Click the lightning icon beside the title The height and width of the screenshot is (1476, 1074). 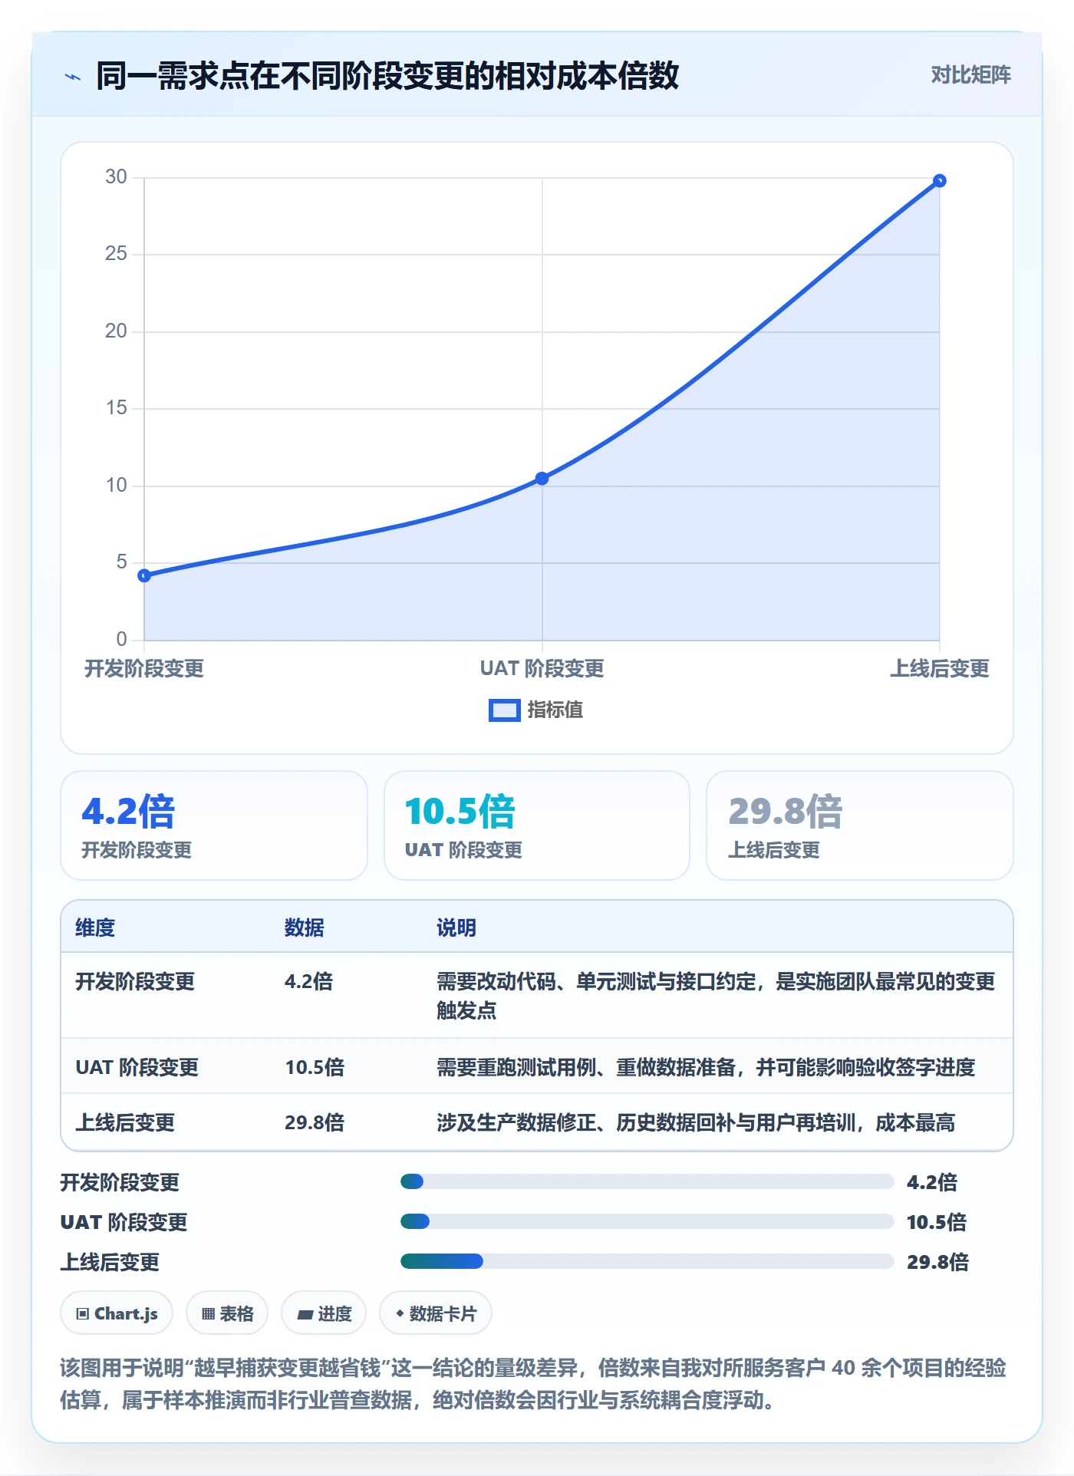(73, 77)
